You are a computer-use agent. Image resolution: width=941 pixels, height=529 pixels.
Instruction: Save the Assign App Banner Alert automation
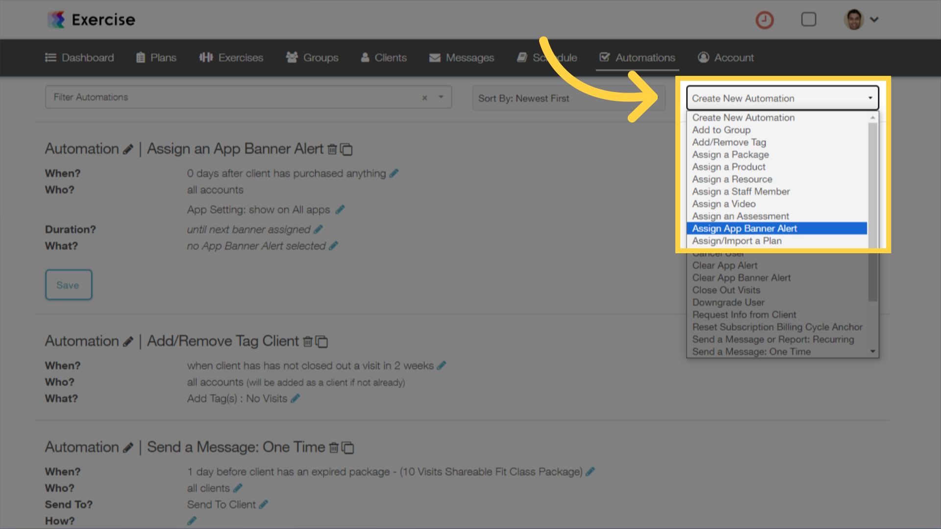coord(68,284)
